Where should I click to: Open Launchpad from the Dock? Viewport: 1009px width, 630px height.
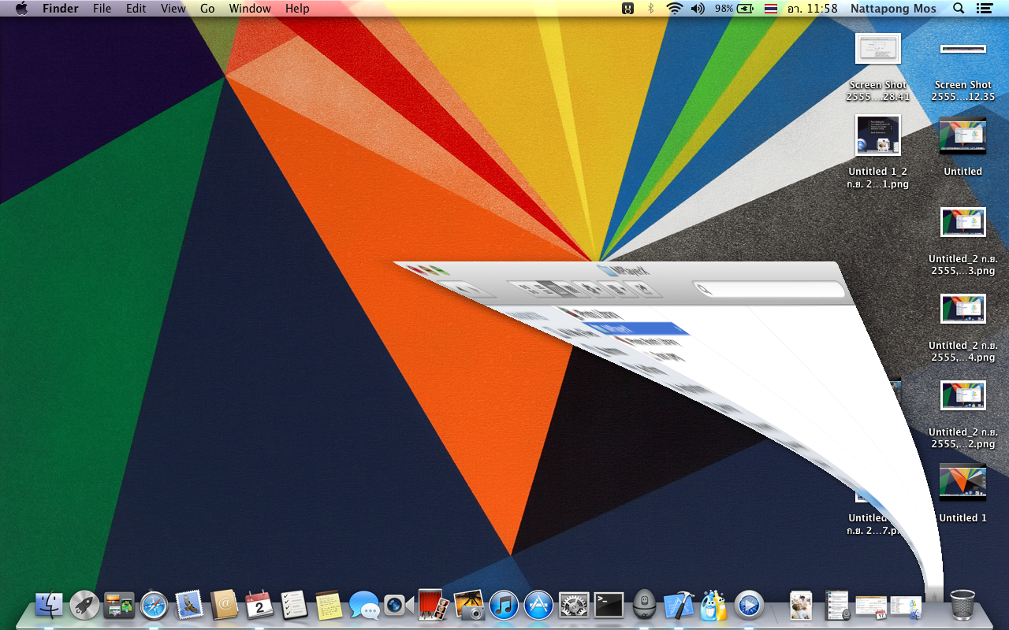pos(84,605)
